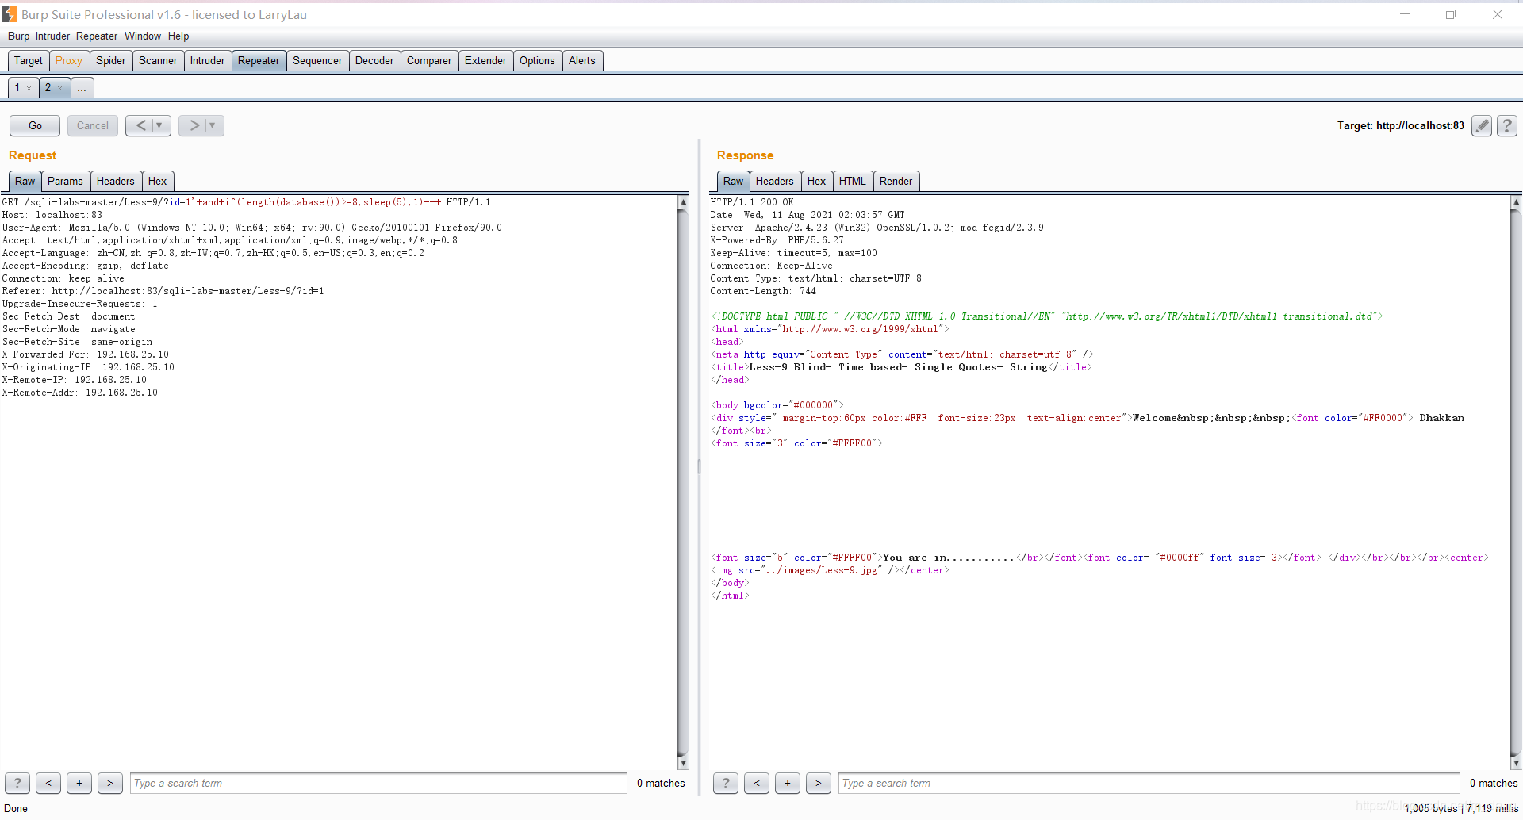The image size is (1523, 820).
Task: Focus the request search term field
Action: 378,783
